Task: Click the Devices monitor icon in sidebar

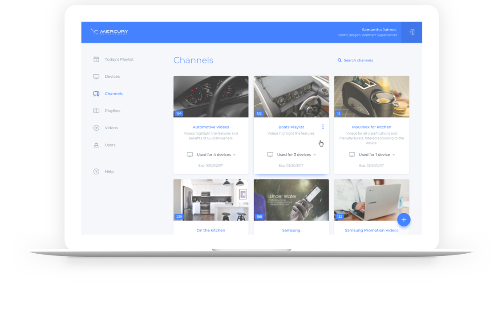Action: 96,76
